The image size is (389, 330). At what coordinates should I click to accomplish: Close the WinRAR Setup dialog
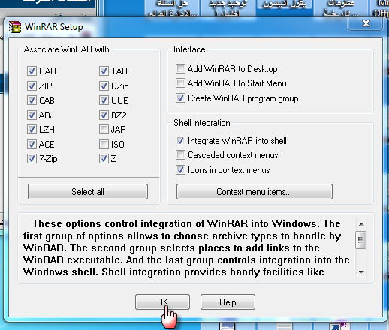click(x=366, y=23)
